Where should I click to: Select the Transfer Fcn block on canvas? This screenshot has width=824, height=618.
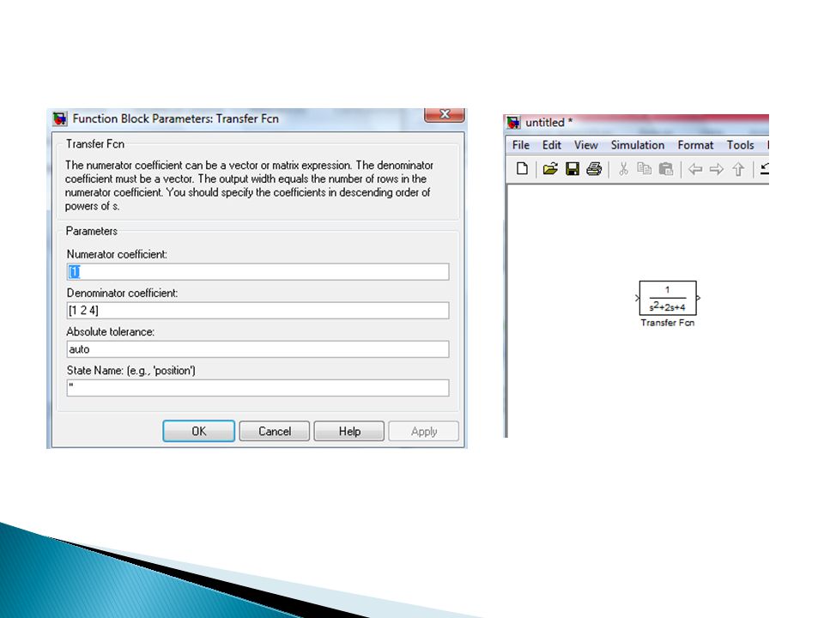tap(668, 298)
